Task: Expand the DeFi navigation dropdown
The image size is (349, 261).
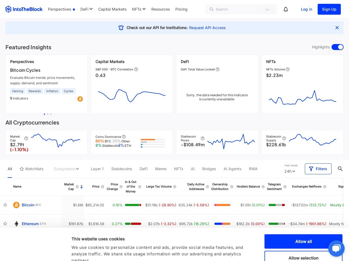Action: 86,9
